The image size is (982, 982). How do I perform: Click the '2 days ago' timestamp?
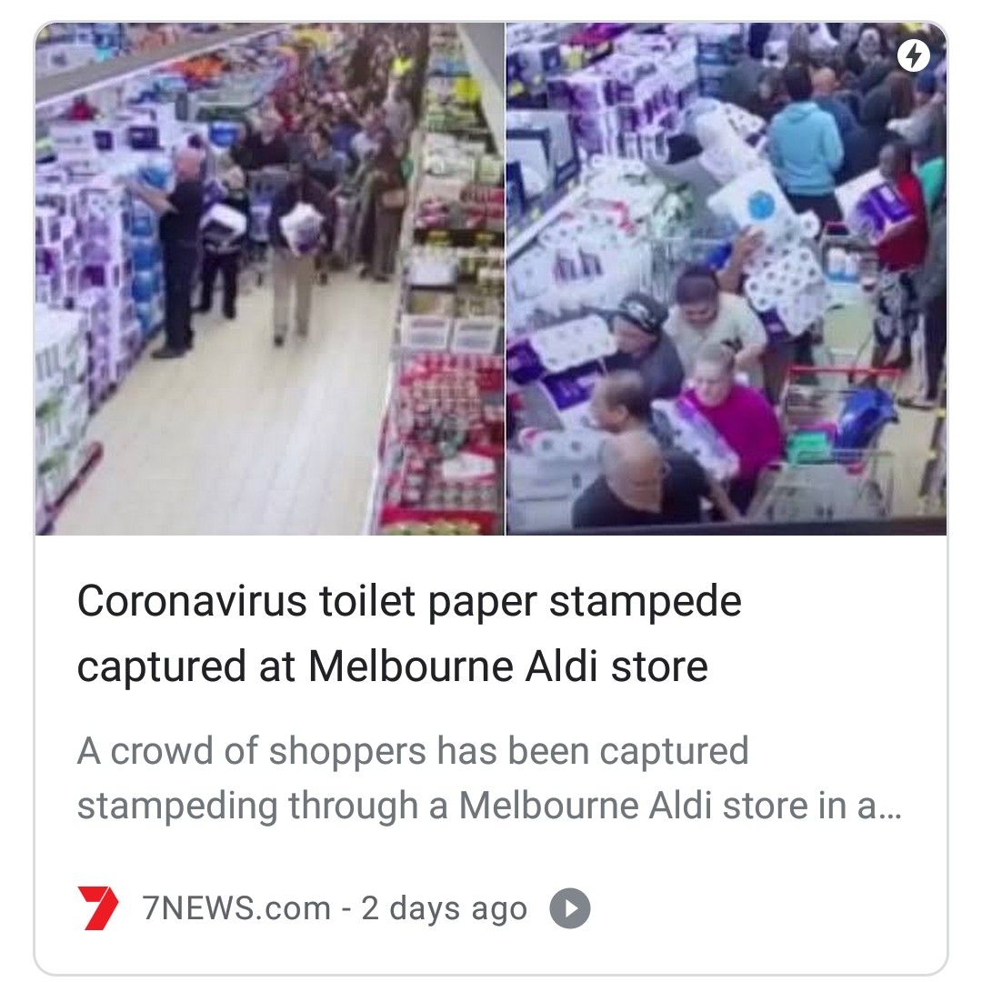[444, 908]
